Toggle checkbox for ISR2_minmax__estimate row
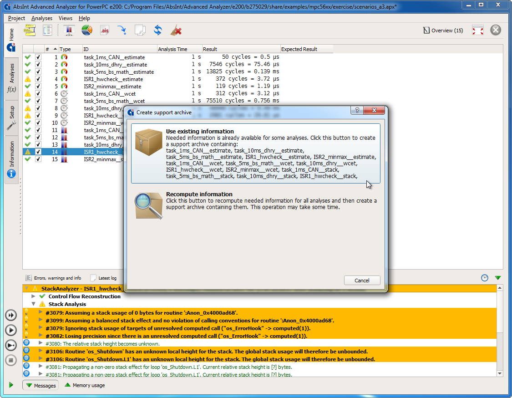The image size is (512, 398). pyautogui.click(x=38, y=86)
